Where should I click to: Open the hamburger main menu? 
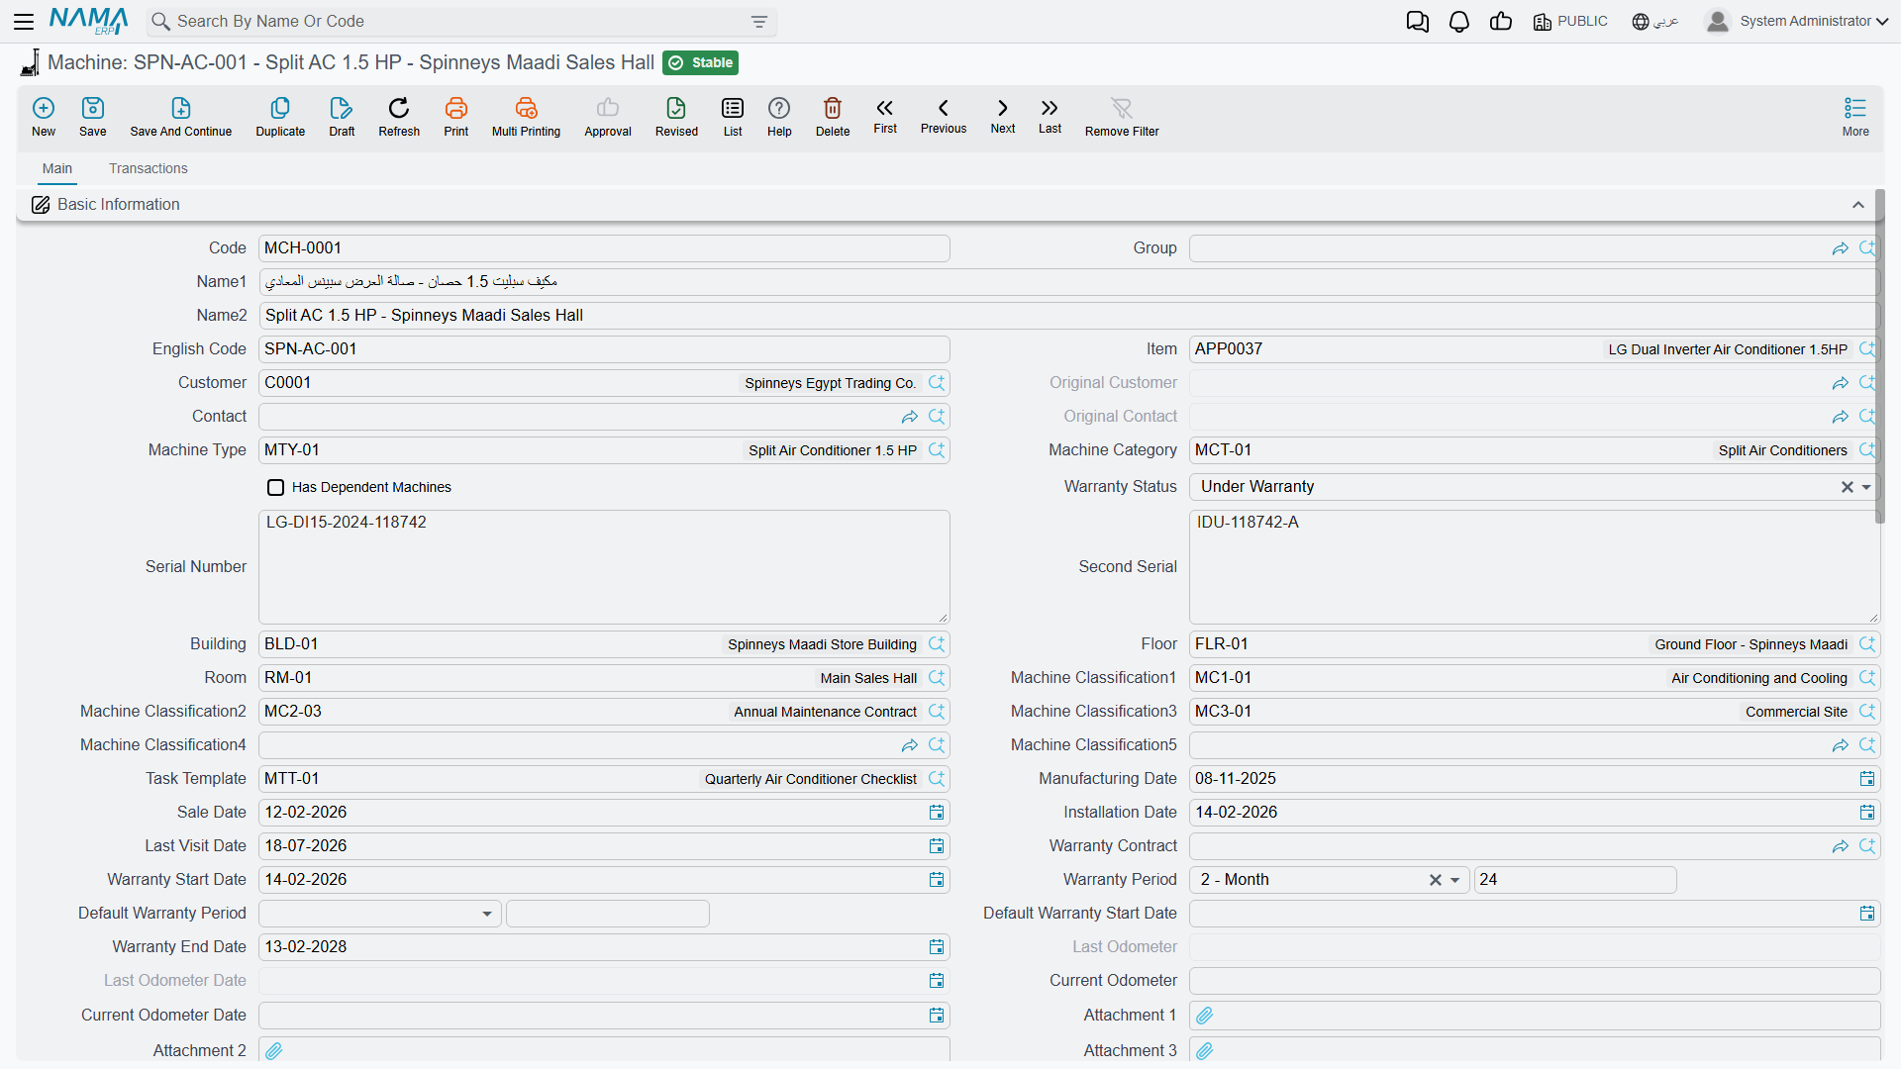pos(24,21)
